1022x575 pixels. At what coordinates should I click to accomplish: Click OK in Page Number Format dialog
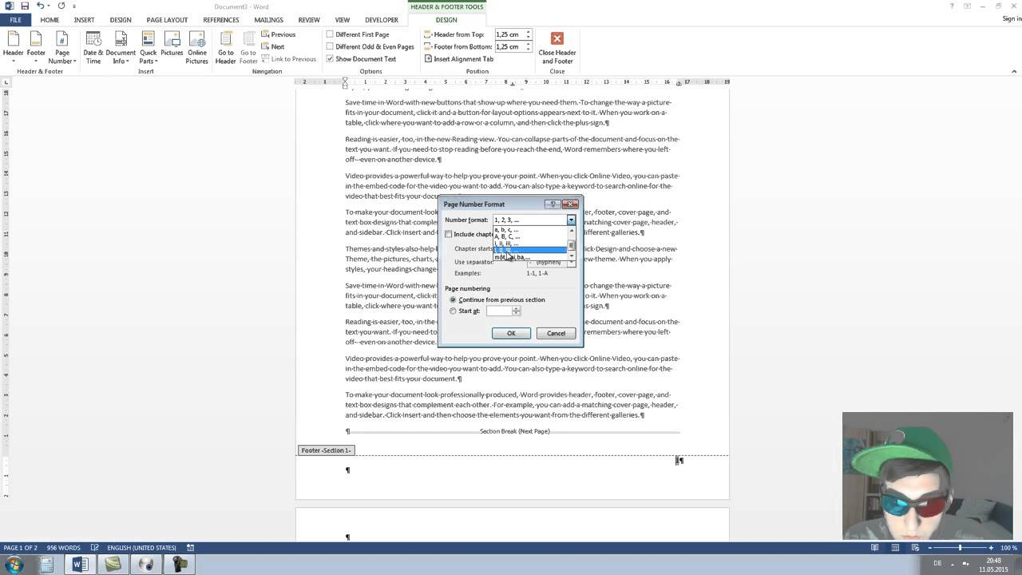tap(511, 333)
